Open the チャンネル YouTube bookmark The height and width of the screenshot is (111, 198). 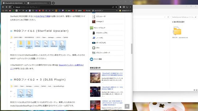click(87, 11)
